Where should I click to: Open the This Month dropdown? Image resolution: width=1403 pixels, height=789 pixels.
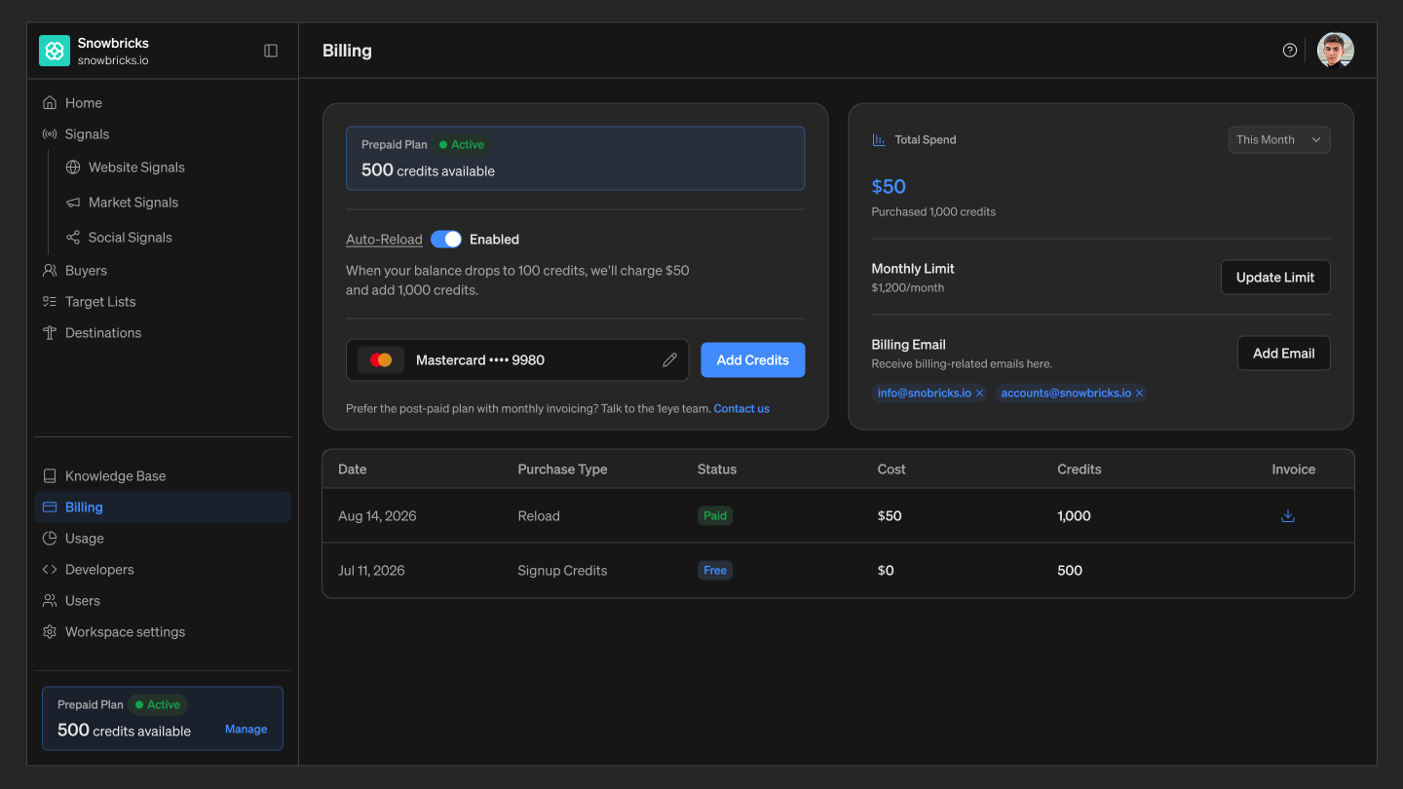click(x=1279, y=139)
